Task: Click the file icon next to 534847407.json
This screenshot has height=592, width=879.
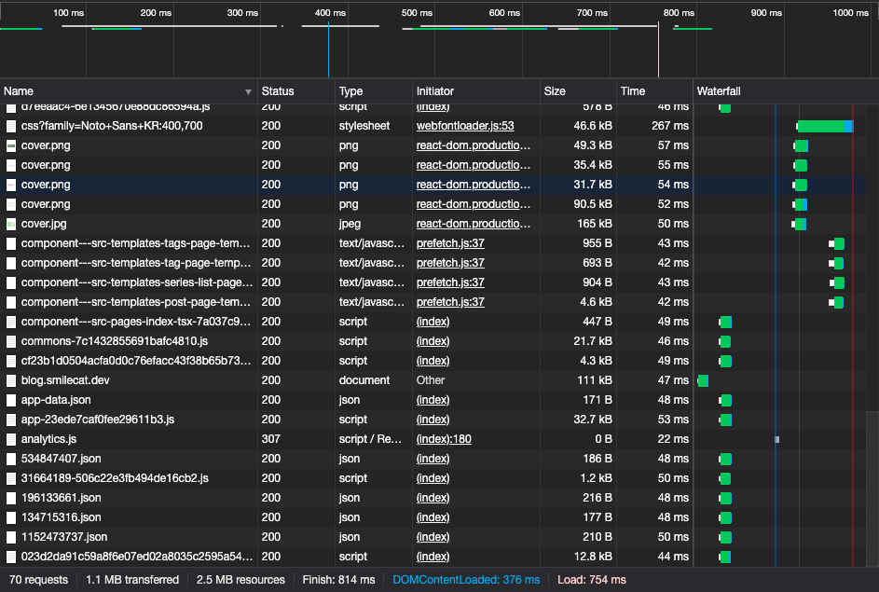Action: [x=11, y=459]
